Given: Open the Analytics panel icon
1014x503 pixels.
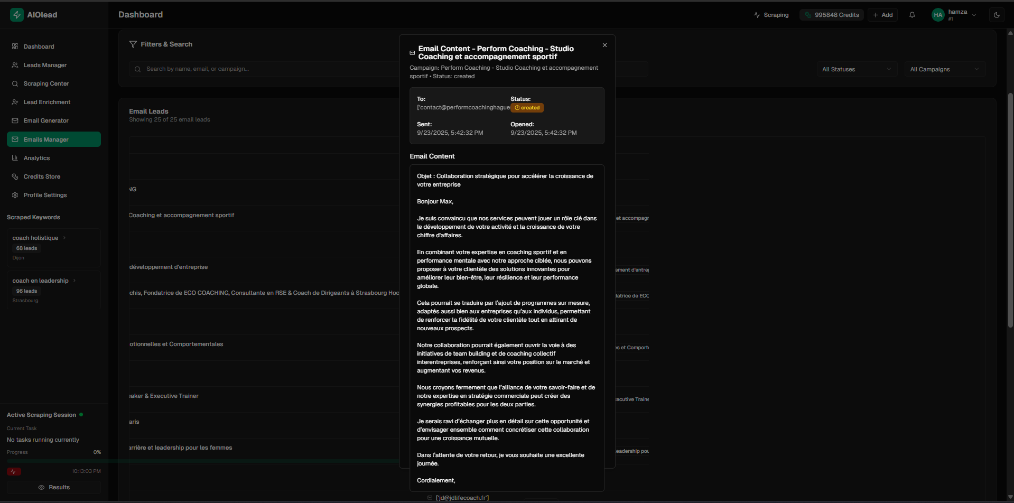Looking at the screenshot, I should point(14,158).
